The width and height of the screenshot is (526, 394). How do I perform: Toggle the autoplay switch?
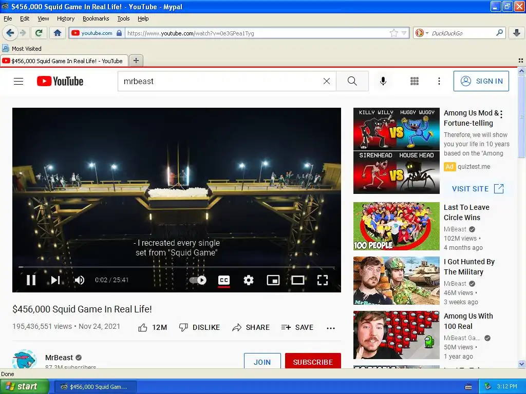[198, 280]
